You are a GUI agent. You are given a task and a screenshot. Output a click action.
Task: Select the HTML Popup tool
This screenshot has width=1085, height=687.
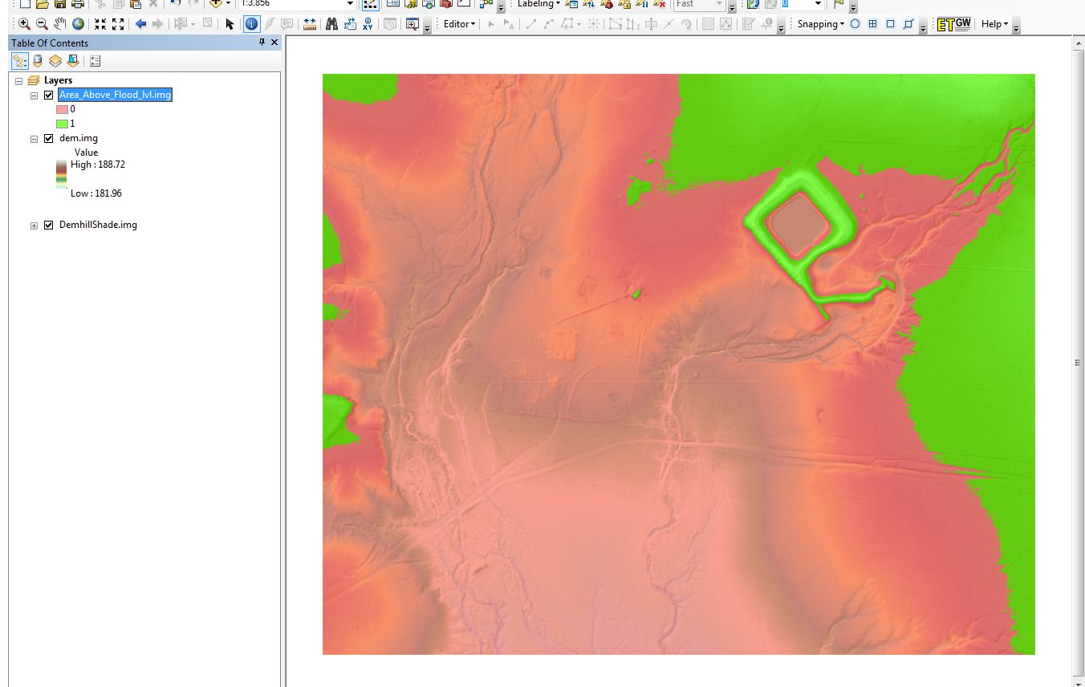[286, 24]
